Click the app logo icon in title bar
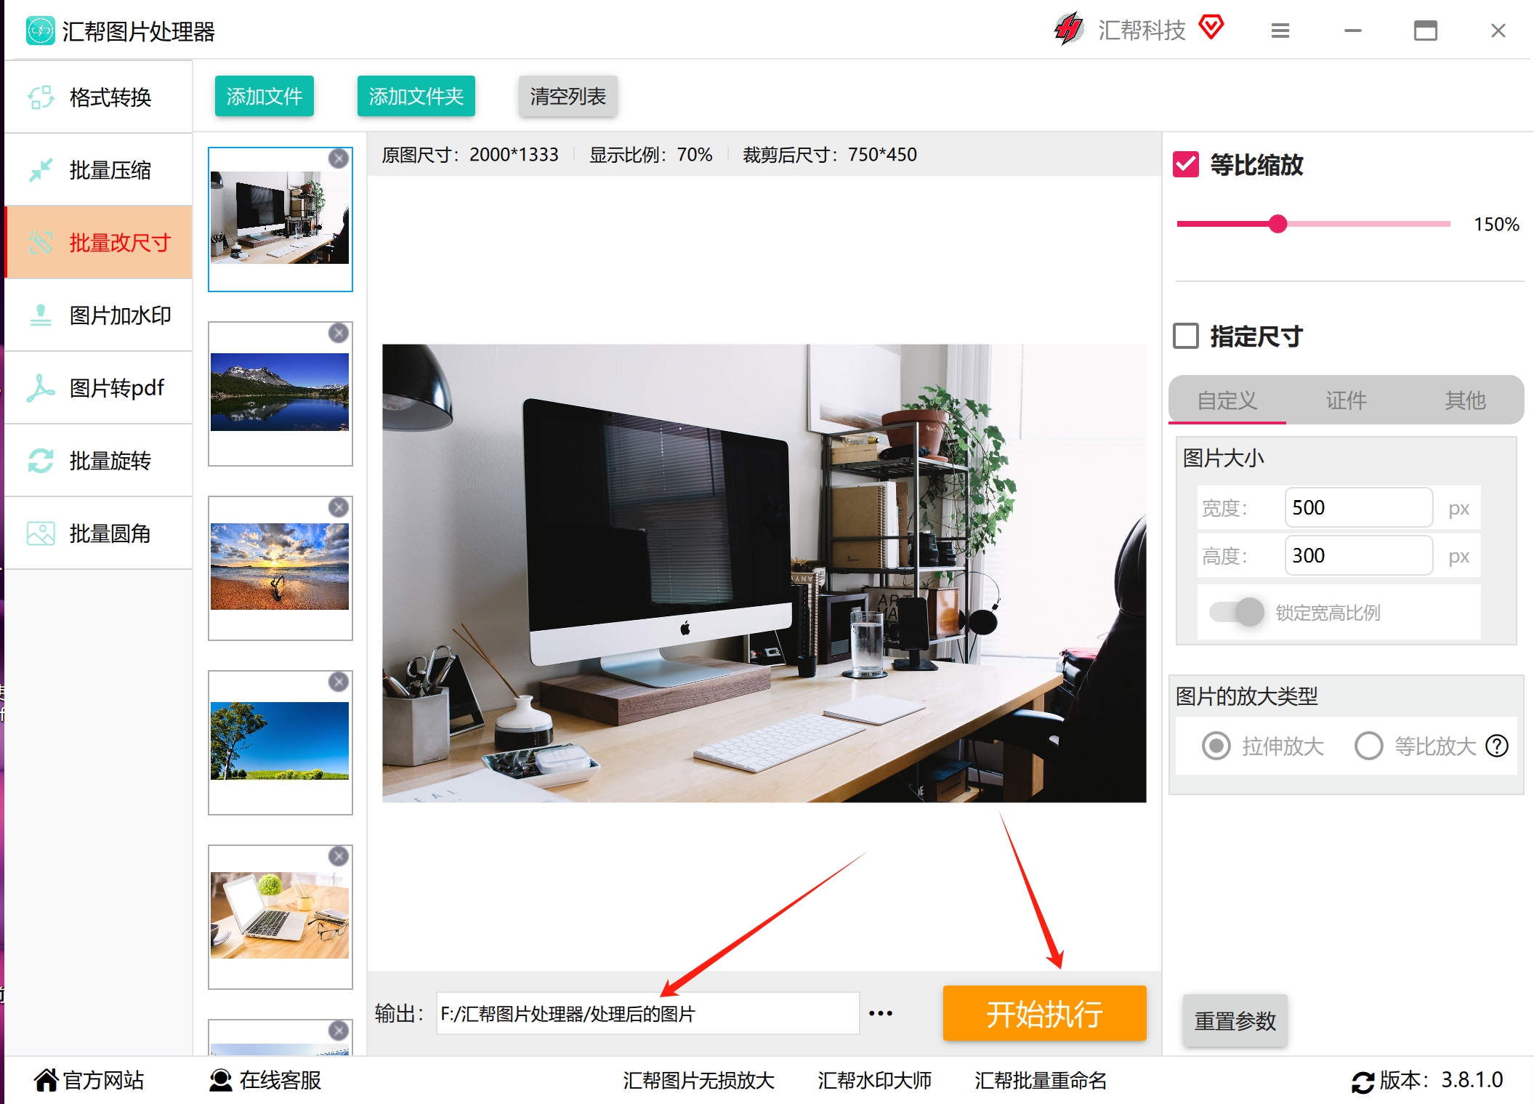 [40, 31]
